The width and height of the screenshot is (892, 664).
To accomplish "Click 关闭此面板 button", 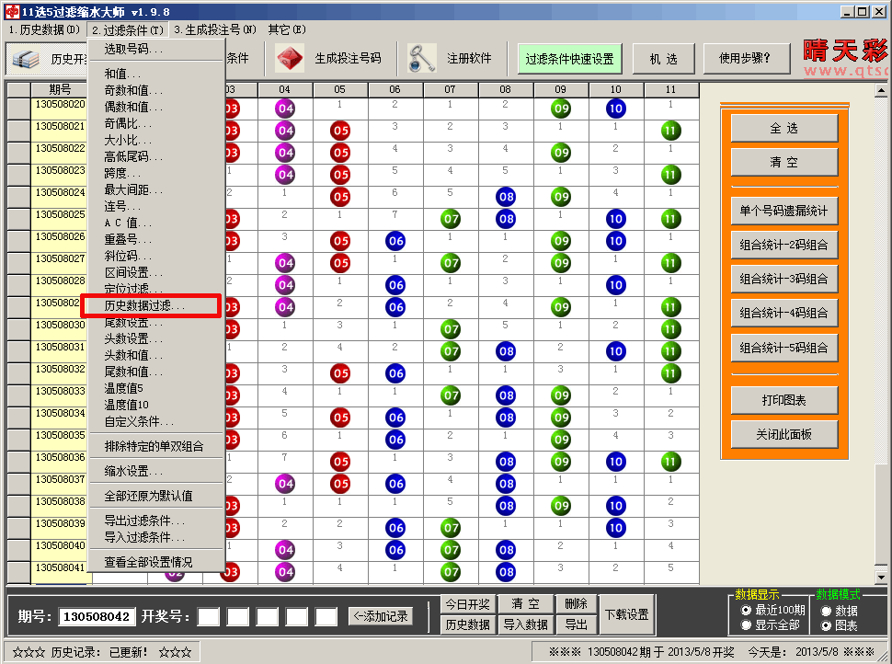I will point(783,435).
